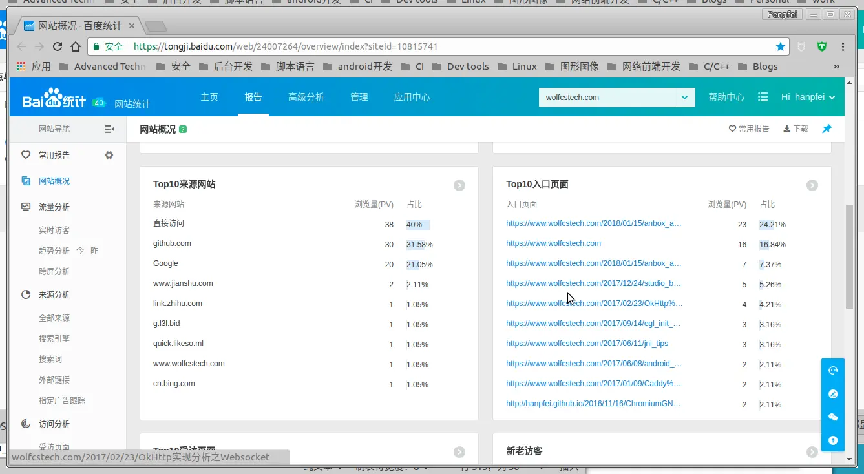Viewport: 864px width, 474px height.
Task: Open 常用报告 settings gear icon
Action: 109,155
